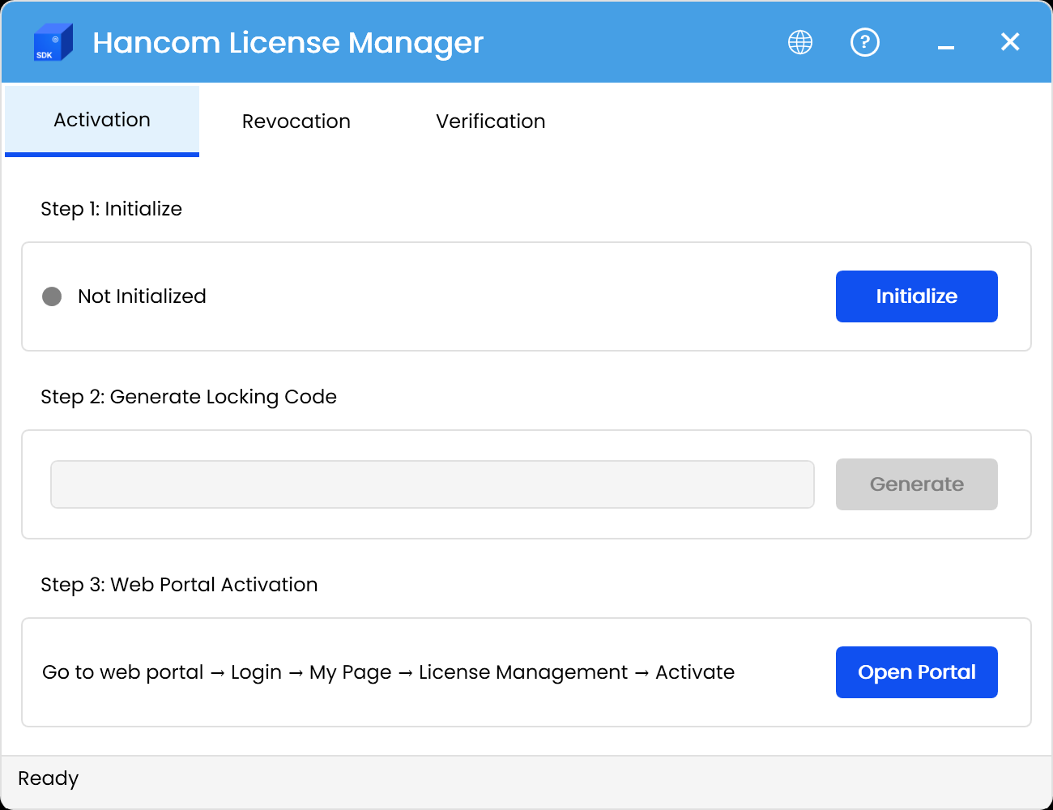Click the Hancom License Manager title text
This screenshot has height=810, width=1053.
[288, 42]
